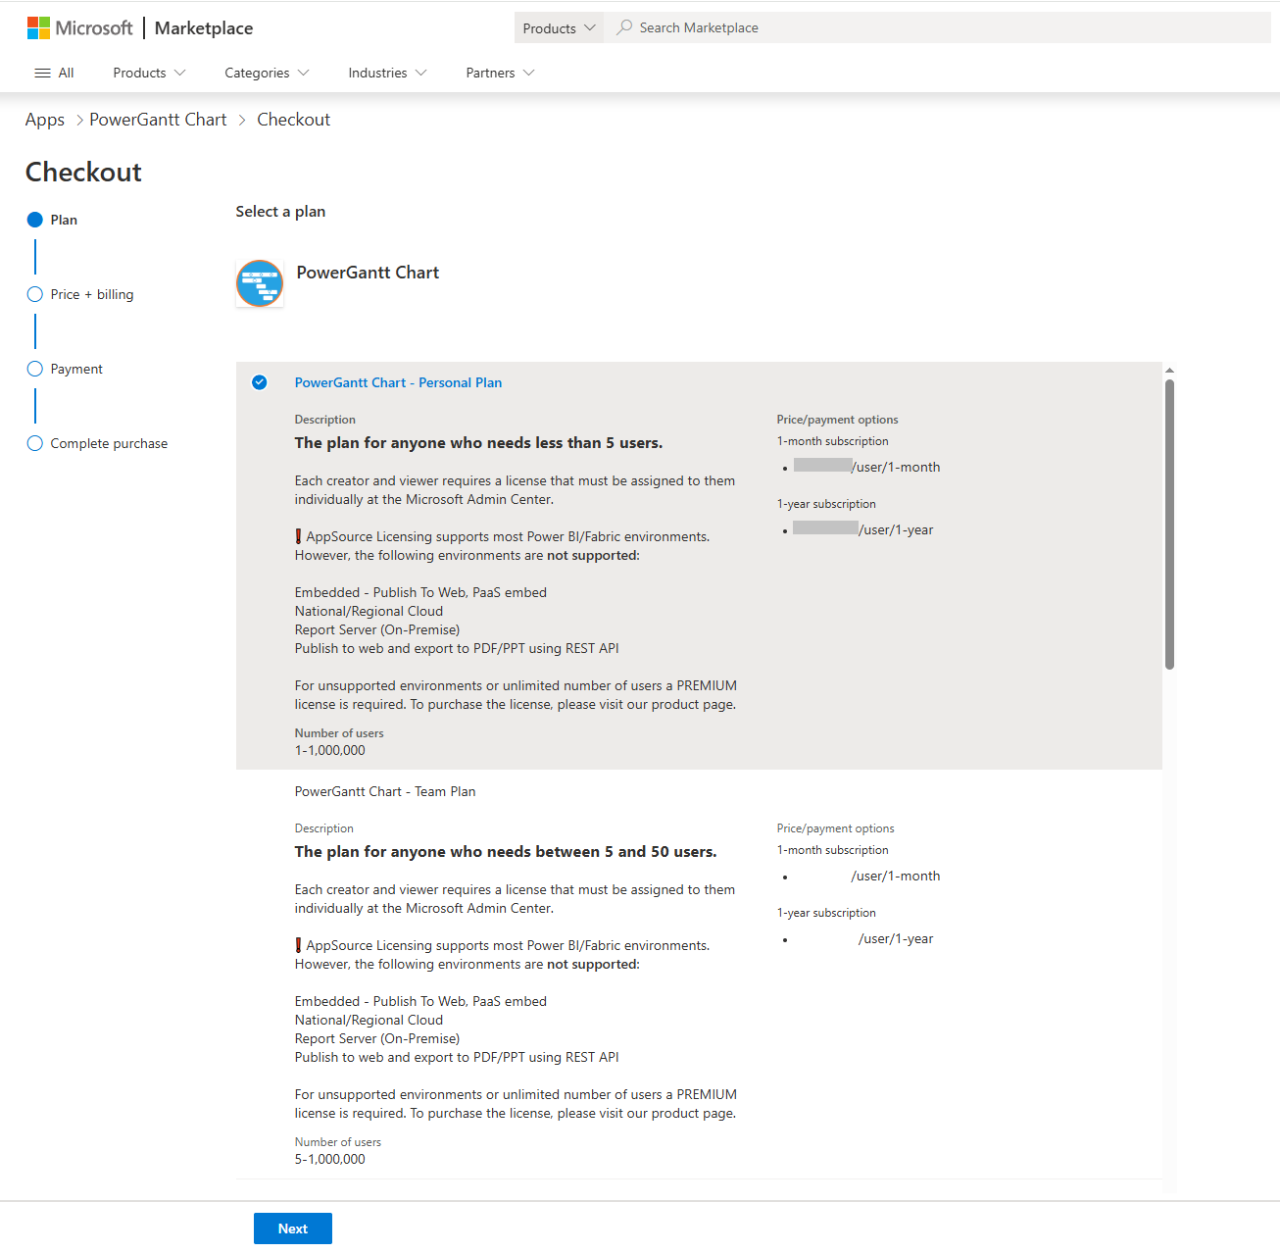The height and width of the screenshot is (1253, 1280).
Task: Open PowerGantt Chart breadcrumb link
Action: (x=158, y=120)
